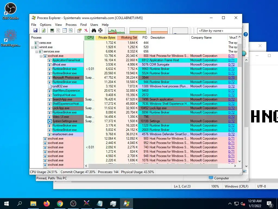Click the physical memory orange mini graph
Image resolution: width=278 pixels, height=209 pixels.
click(x=159, y=31)
